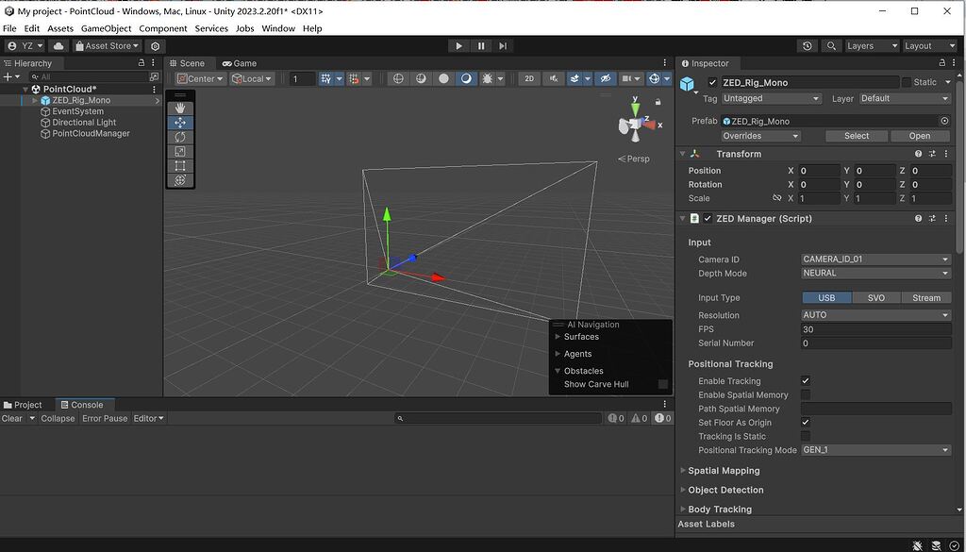Enable Spatial Memory in ZED Manager
966x552 pixels.
click(806, 394)
